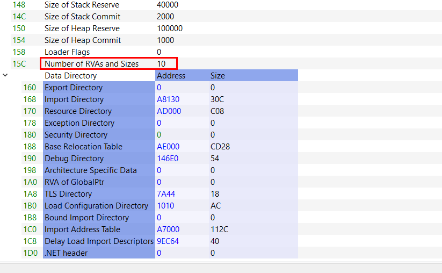
Task: Click the Address column header
Action: [x=171, y=76]
